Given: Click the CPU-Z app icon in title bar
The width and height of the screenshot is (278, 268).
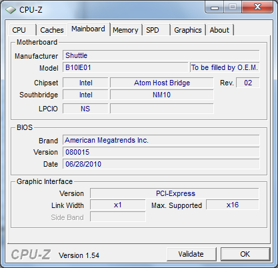Looking at the screenshot, I should [11, 10].
